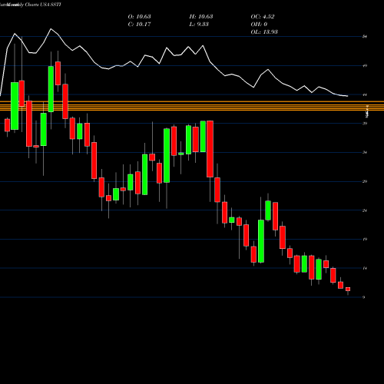Click the 'H: 10.63' high value
This screenshot has height=384, width=384.
click(x=201, y=16)
